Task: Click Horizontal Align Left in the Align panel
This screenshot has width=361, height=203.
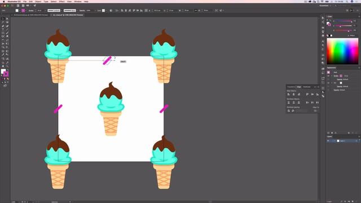Action: click(288, 94)
